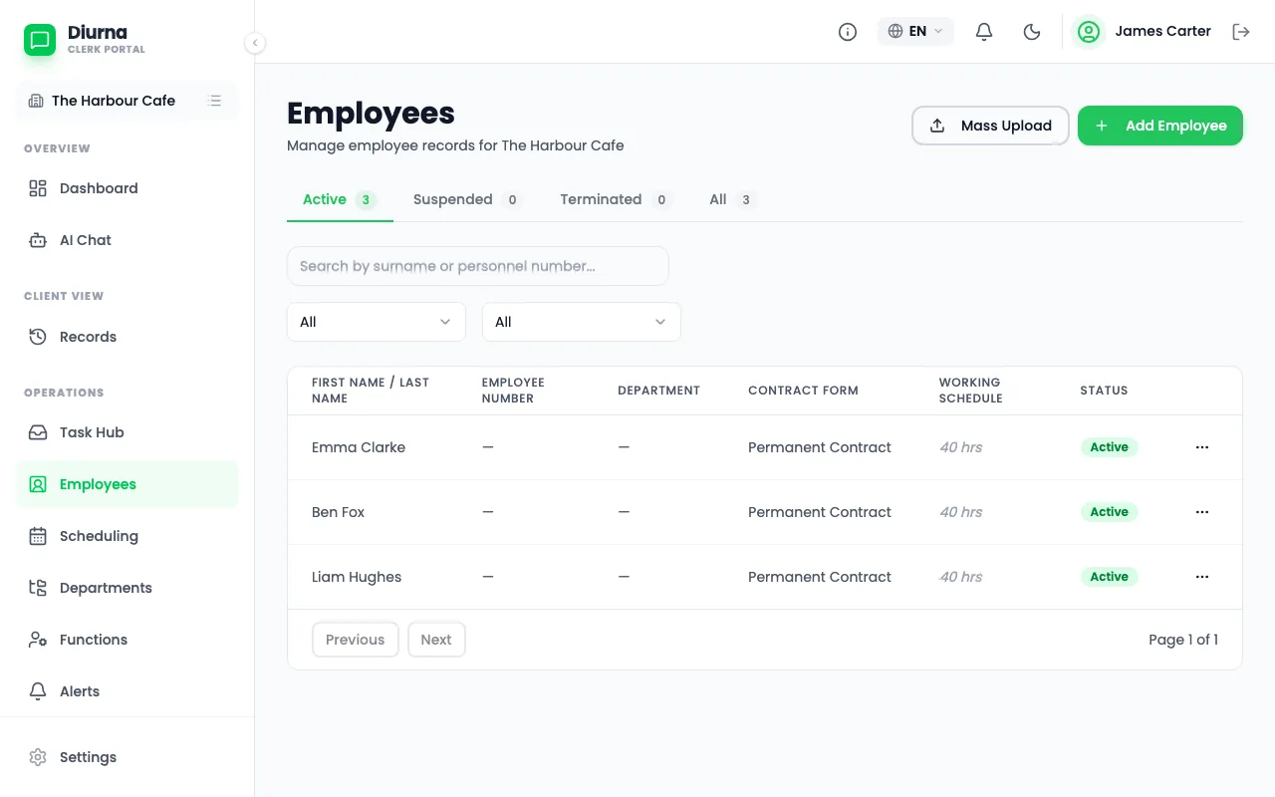1275x797 pixels.
Task: Open The Harbour Cafe list menu icon
Action: click(x=214, y=101)
